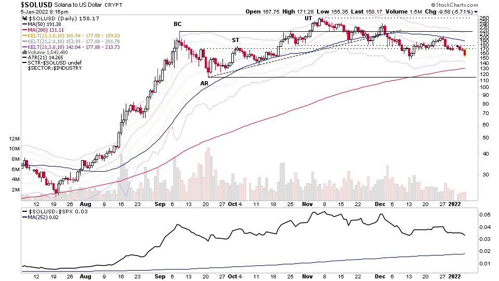Click the Chg -9.58 (-5.71%) value
This screenshot has width=499, height=281.
(449, 11)
